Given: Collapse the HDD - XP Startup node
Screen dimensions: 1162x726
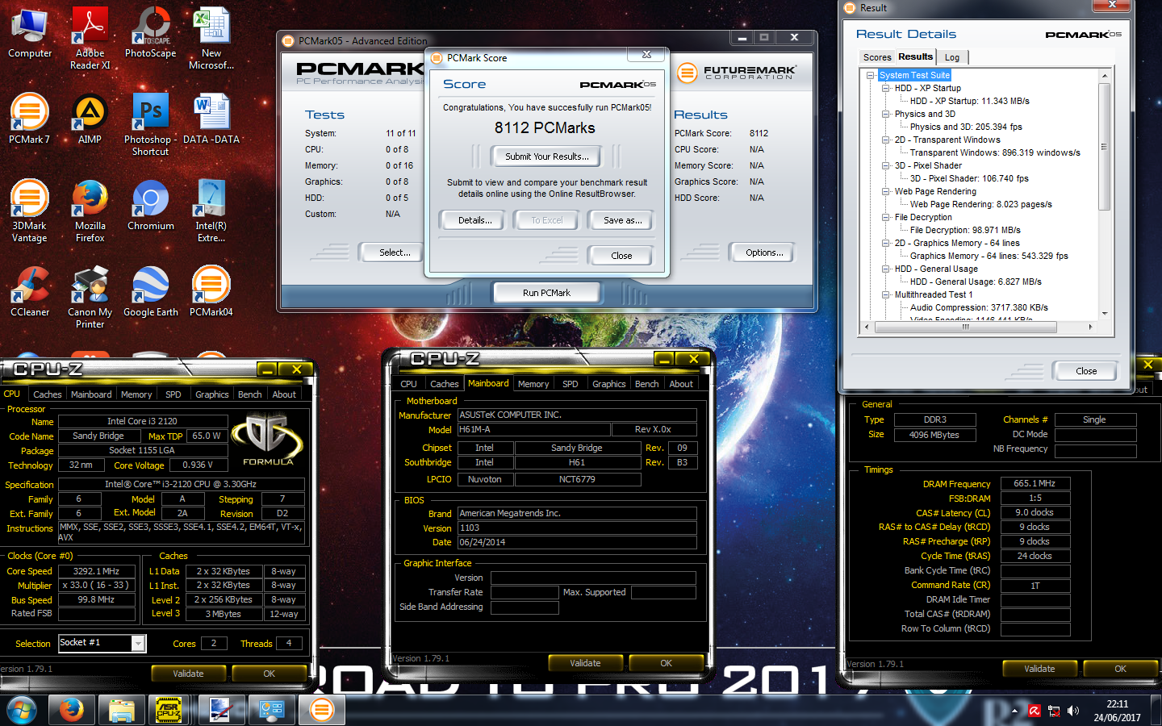Looking at the screenshot, I should (886, 88).
